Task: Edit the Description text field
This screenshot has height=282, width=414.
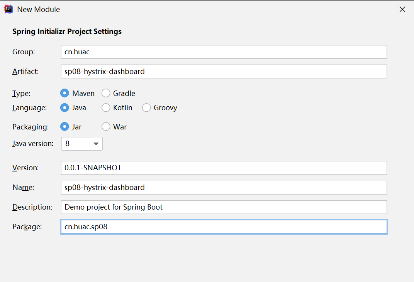Action: pyautogui.click(x=224, y=207)
